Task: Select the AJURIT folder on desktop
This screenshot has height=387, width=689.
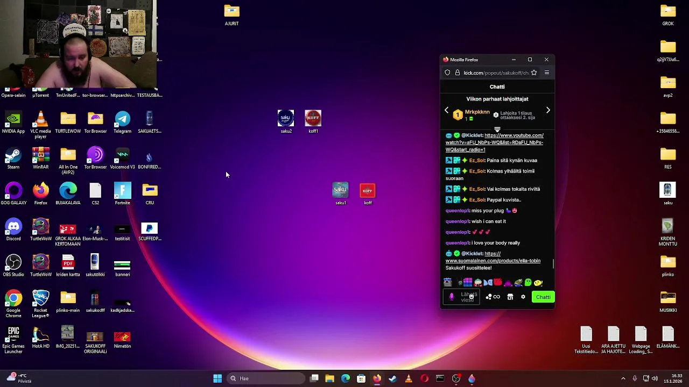Action: click(231, 15)
